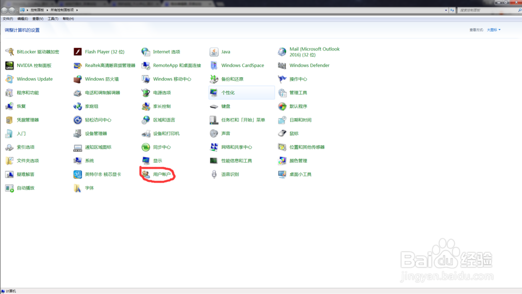
Task: Open the Java control panel icon
Action: pos(213,52)
